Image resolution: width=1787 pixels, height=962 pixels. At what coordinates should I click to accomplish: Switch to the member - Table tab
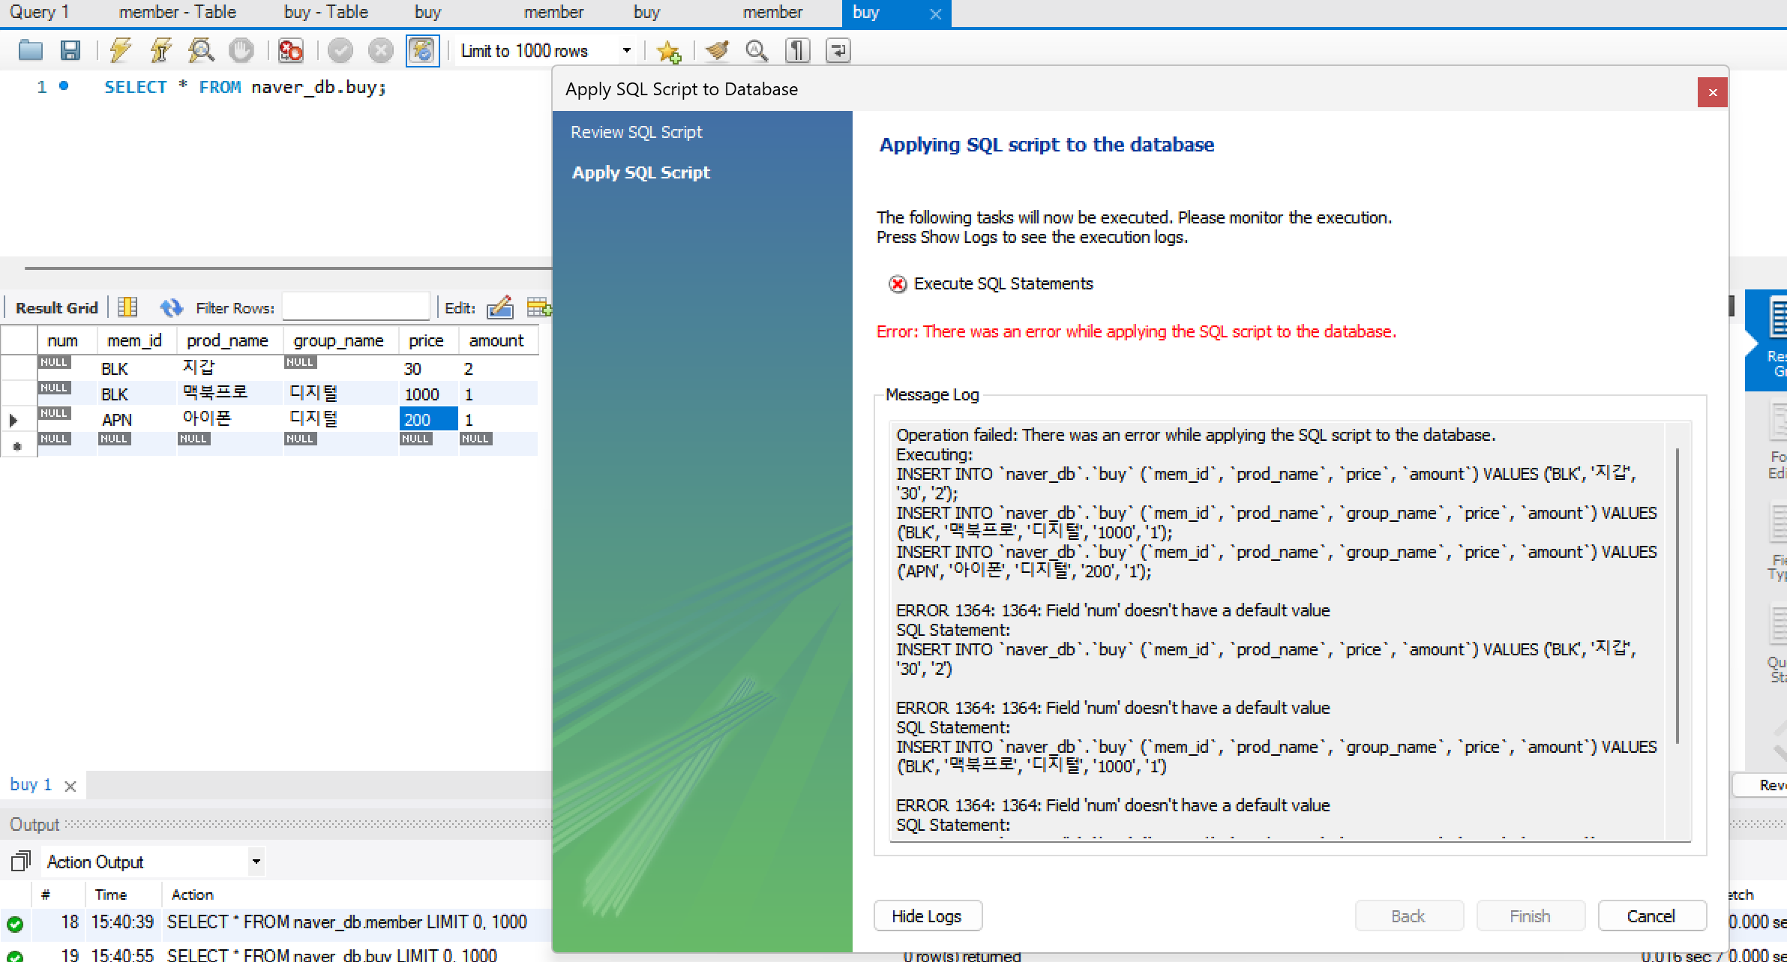click(178, 12)
